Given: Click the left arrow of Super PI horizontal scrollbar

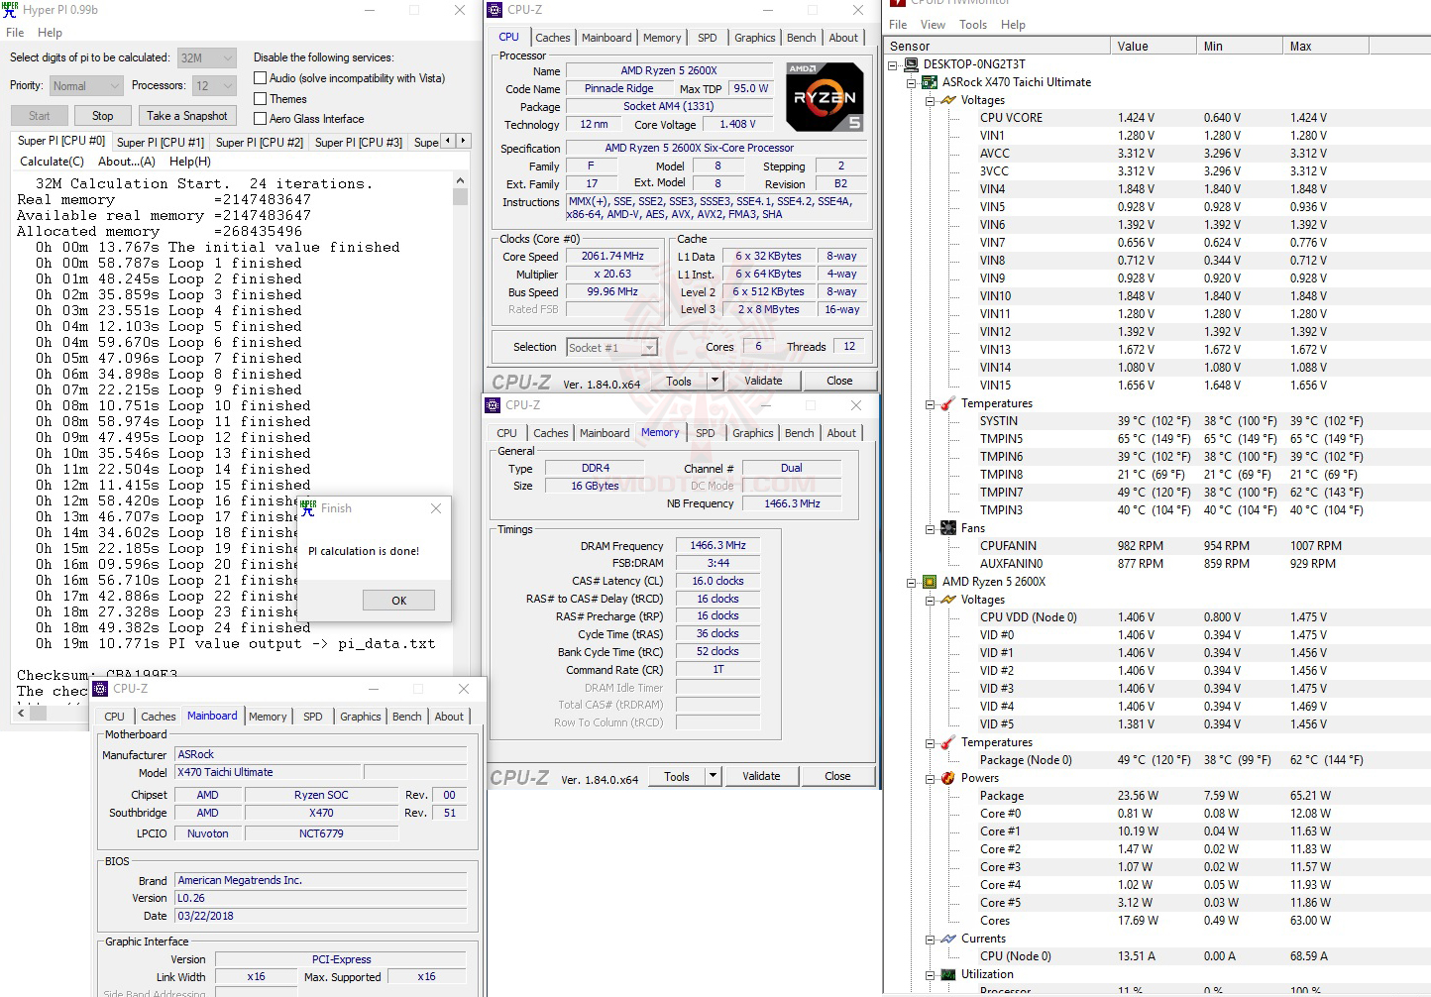Looking at the screenshot, I should [22, 712].
